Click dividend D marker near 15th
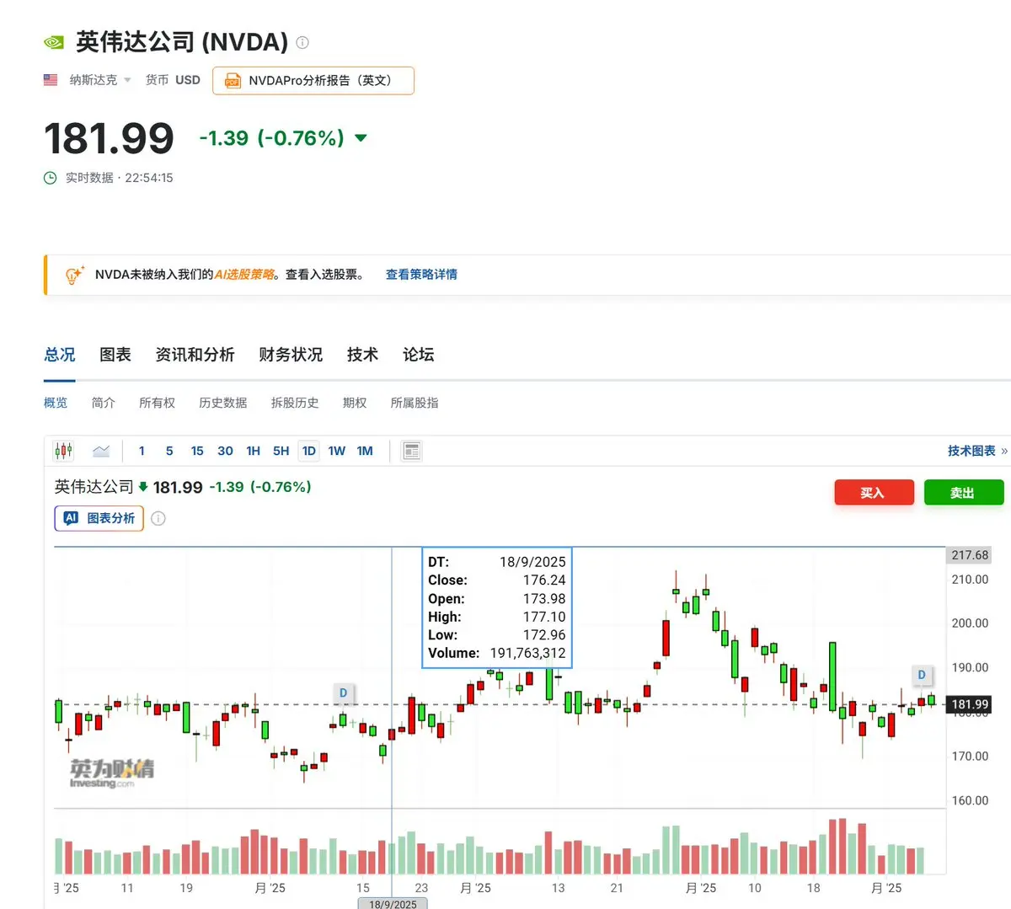Viewport: 1011px width, 909px height. [343, 692]
